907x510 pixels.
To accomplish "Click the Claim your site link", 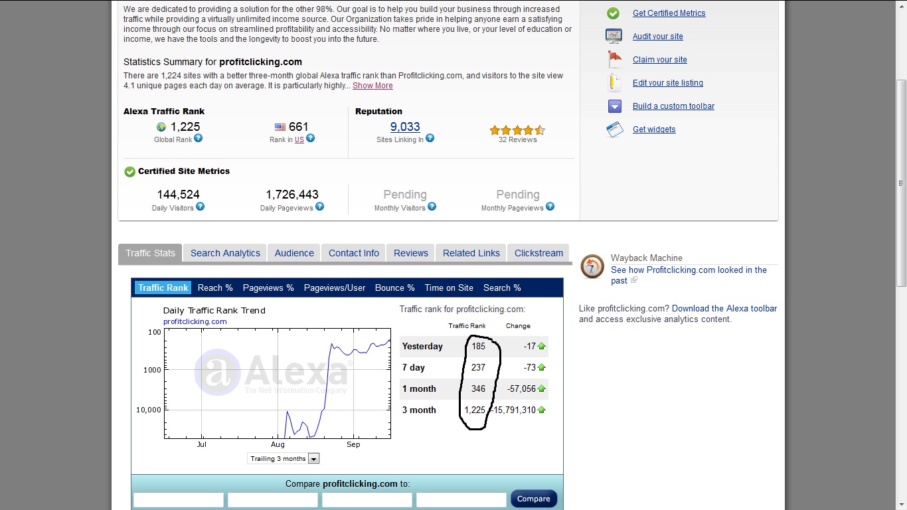I will tap(659, 60).
